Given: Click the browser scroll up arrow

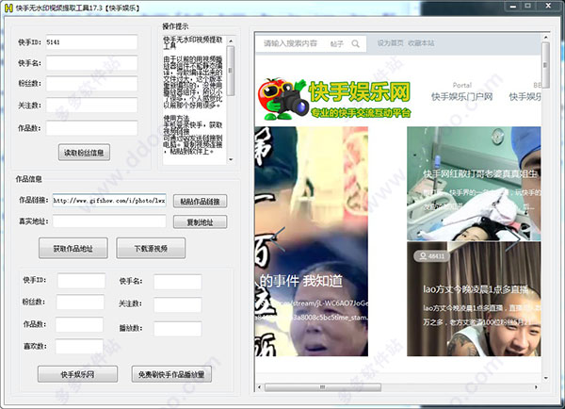Looking at the screenshot, I should click(x=545, y=37).
